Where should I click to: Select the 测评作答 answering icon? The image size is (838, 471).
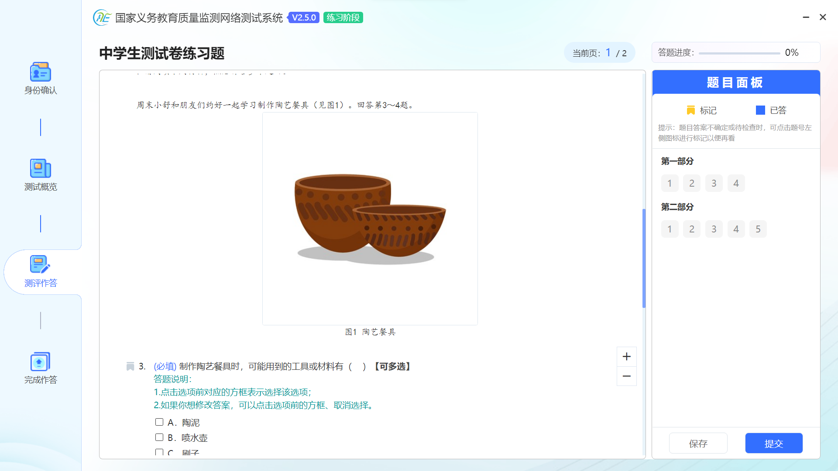pyautogui.click(x=41, y=265)
